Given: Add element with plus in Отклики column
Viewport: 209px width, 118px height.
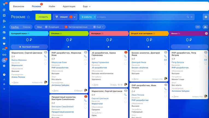Looking at the screenshot, I should tap(68, 47).
